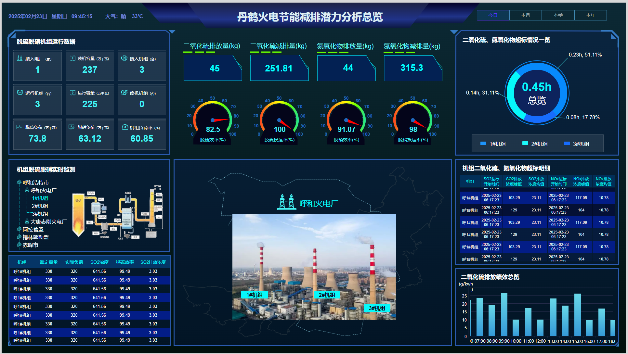Click the SO2浓度 column header
Image resolution: width=628 pixels, height=354 pixels.
99,262
